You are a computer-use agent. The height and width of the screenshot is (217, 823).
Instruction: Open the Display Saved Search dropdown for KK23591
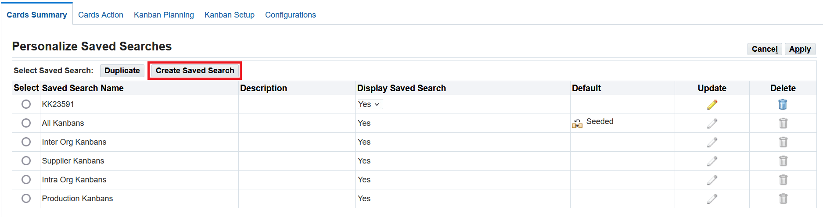pyautogui.click(x=370, y=104)
